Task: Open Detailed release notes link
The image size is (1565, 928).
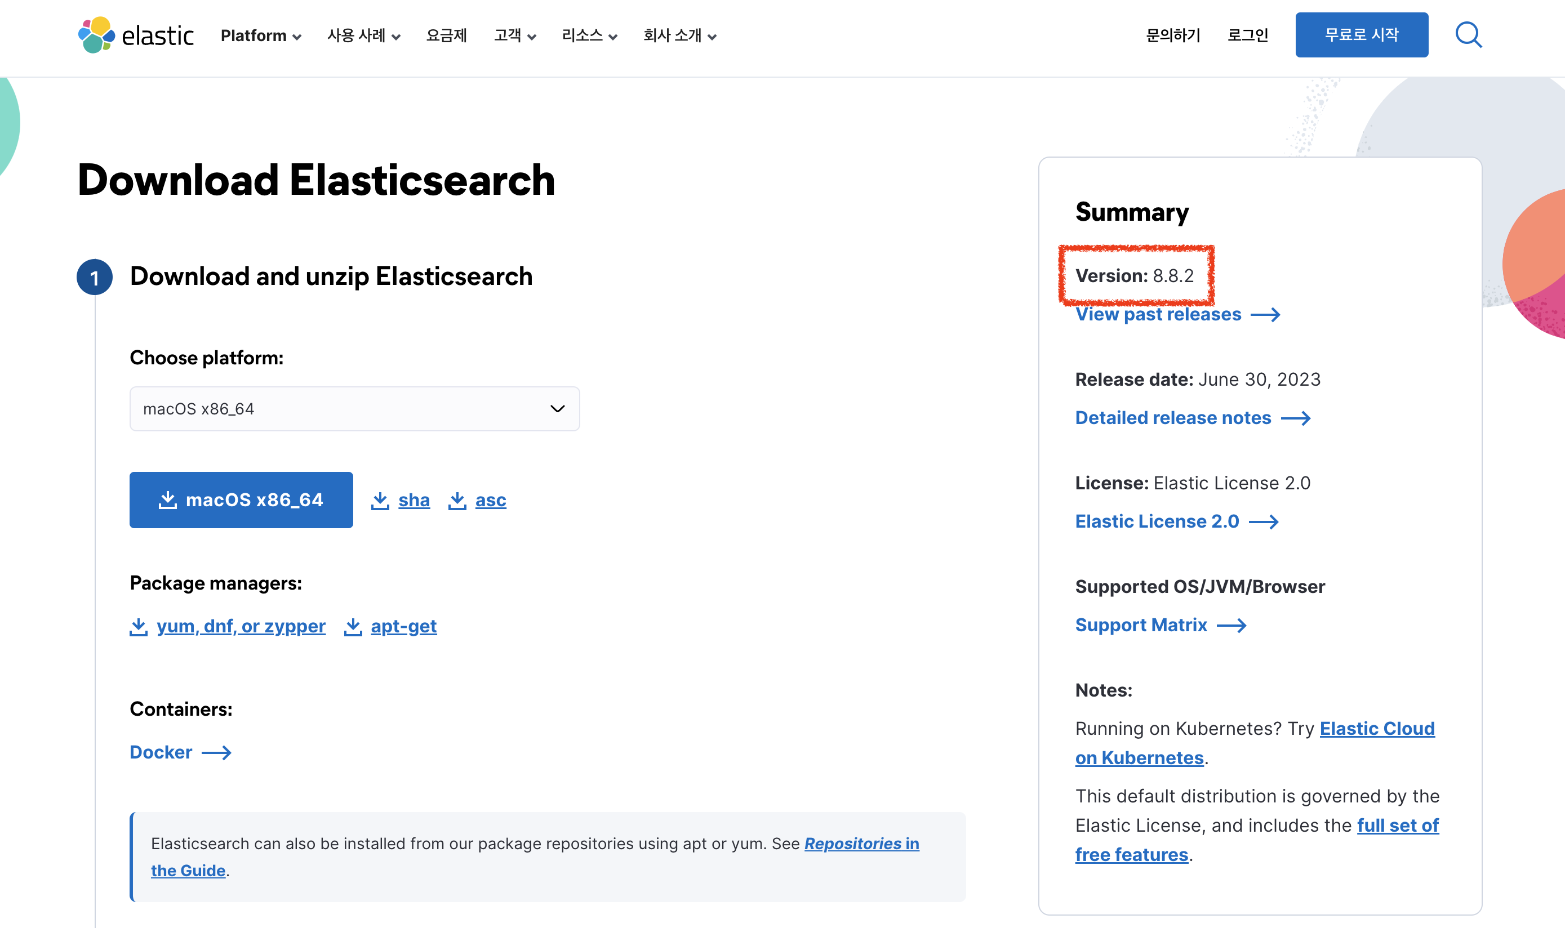Action: pyautogui.click(x=1173, y=418)
